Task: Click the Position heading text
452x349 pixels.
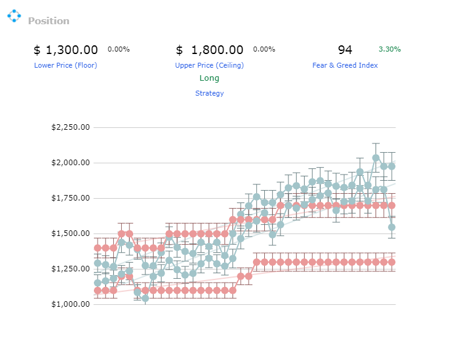Action: click(48, 21)
